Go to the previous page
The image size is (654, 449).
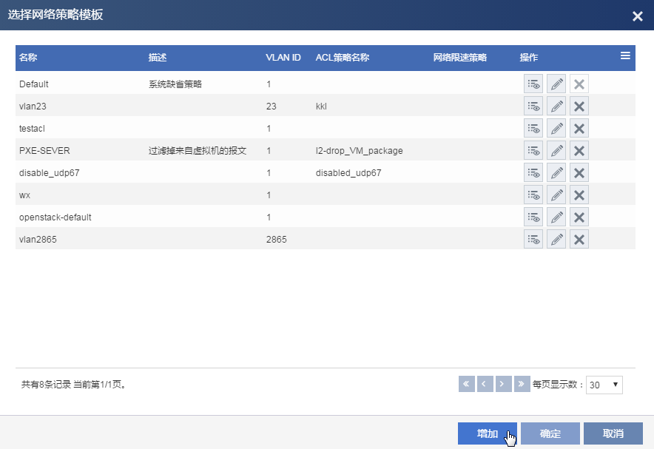[x=485, y=384]
